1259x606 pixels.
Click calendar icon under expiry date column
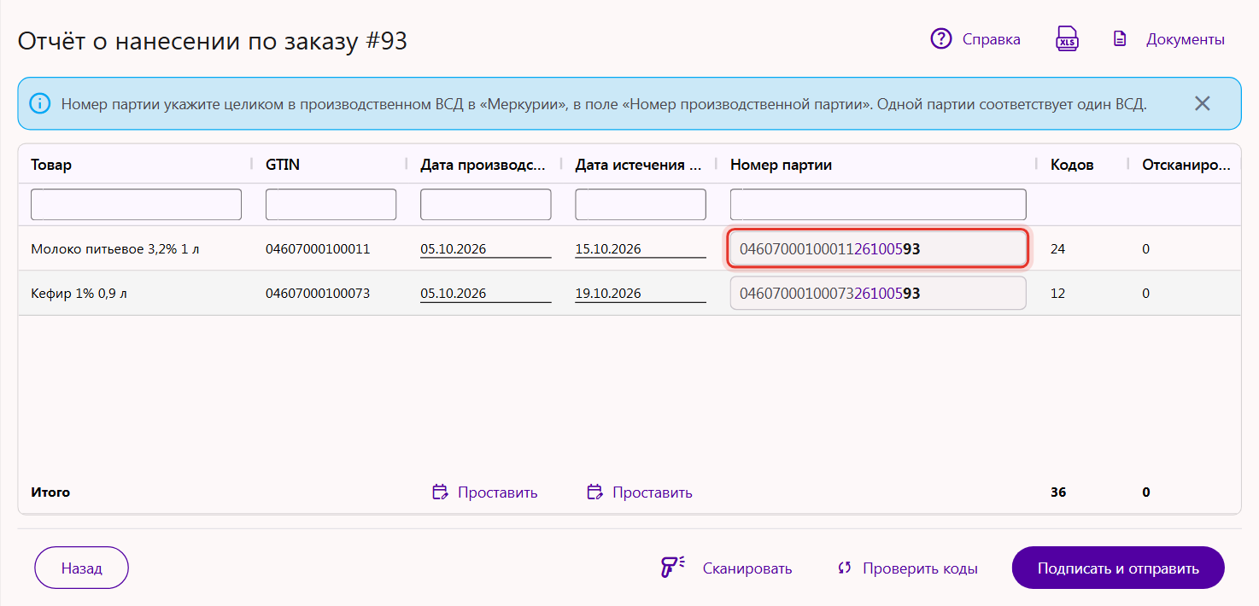click(x=595, y=492)
